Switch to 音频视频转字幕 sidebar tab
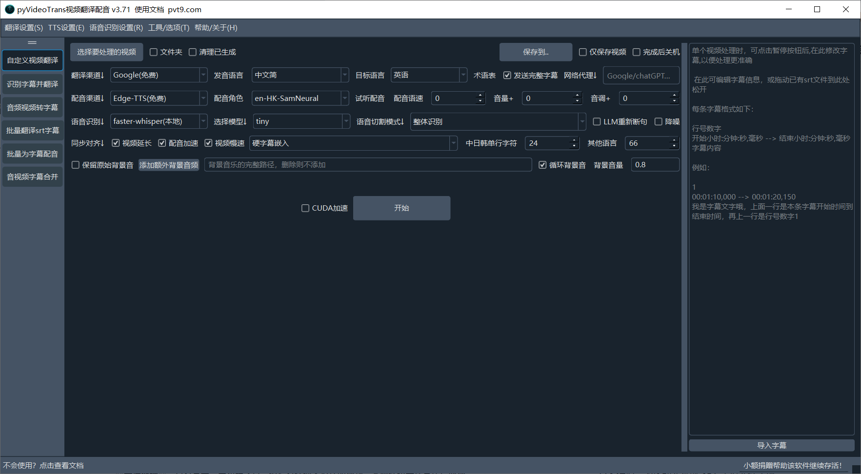This screenshot has height=474, width=861. point(32,107)
